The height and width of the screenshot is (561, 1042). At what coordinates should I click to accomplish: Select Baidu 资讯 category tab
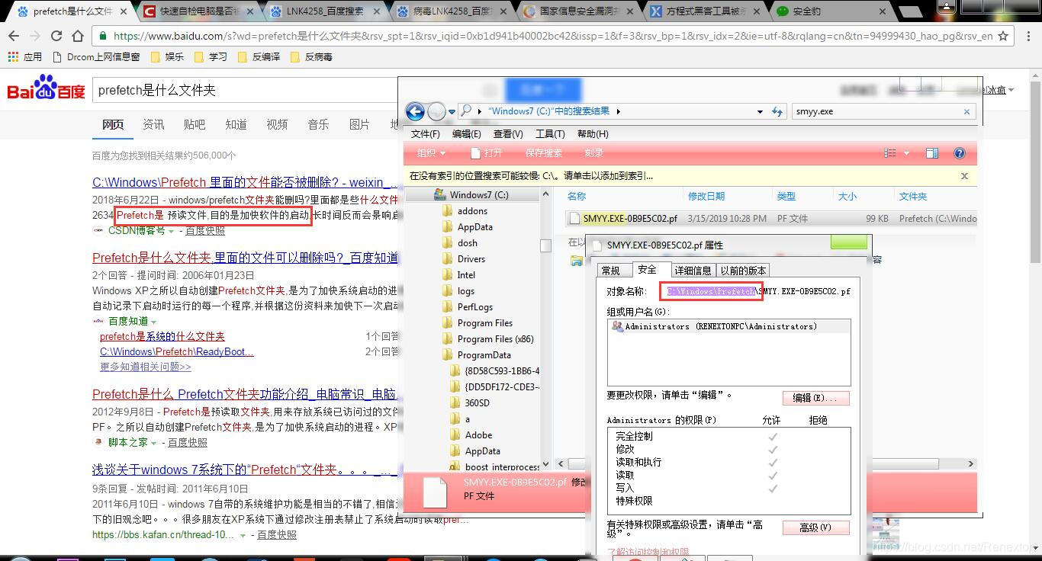click(x=153, y=124)
